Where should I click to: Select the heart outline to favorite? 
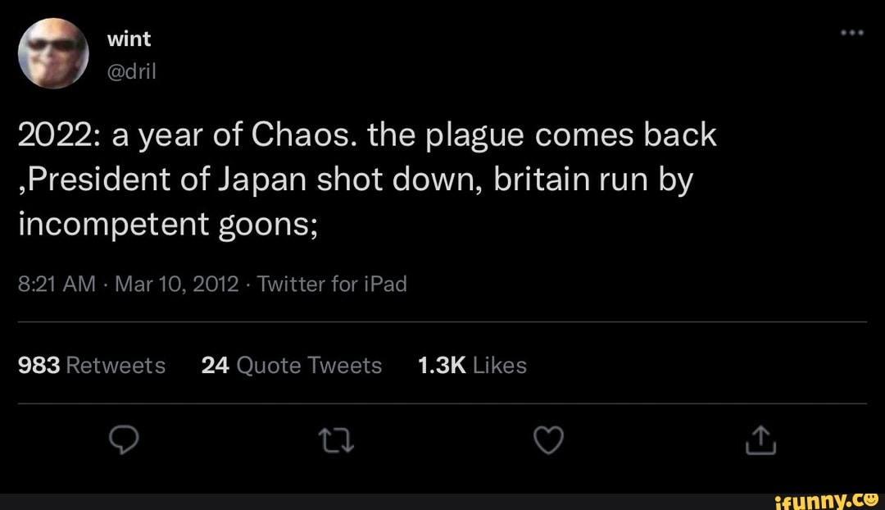point(549,440)
